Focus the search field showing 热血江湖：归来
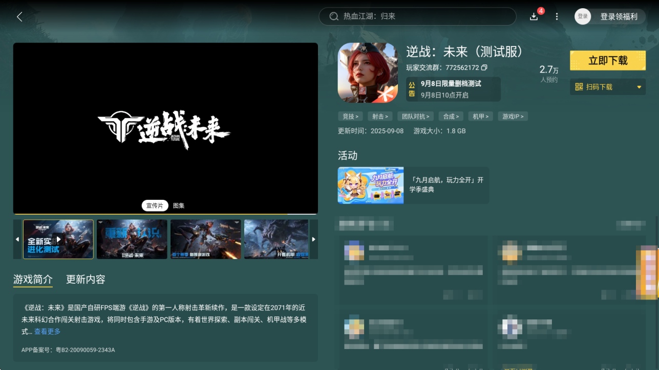 [x=417, y=16]
